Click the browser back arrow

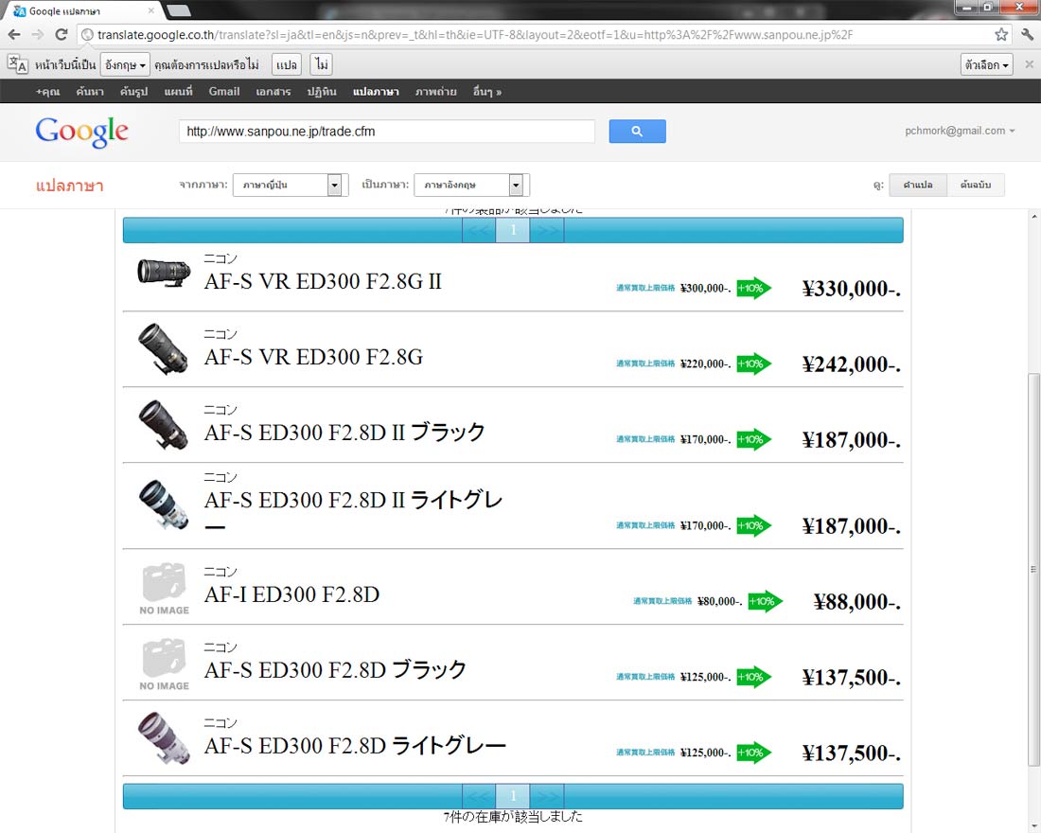[14, 34]
